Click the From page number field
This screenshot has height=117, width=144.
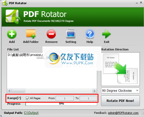click(65, 98)
